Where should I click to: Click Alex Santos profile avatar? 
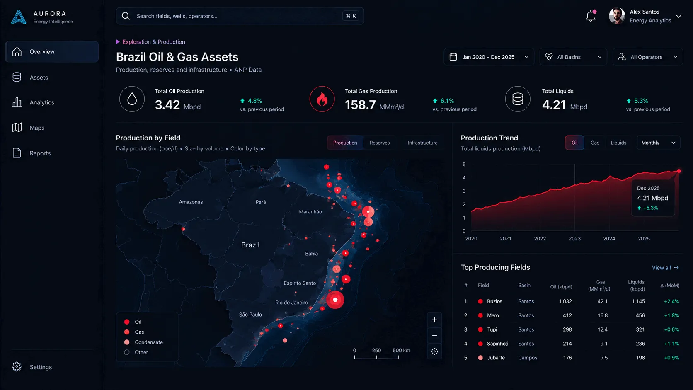pyautogui.click(x=617, y=16)
